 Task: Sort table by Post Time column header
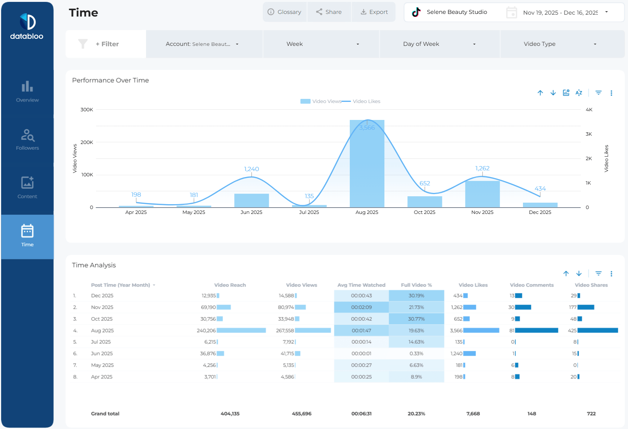tap(120, 285)
